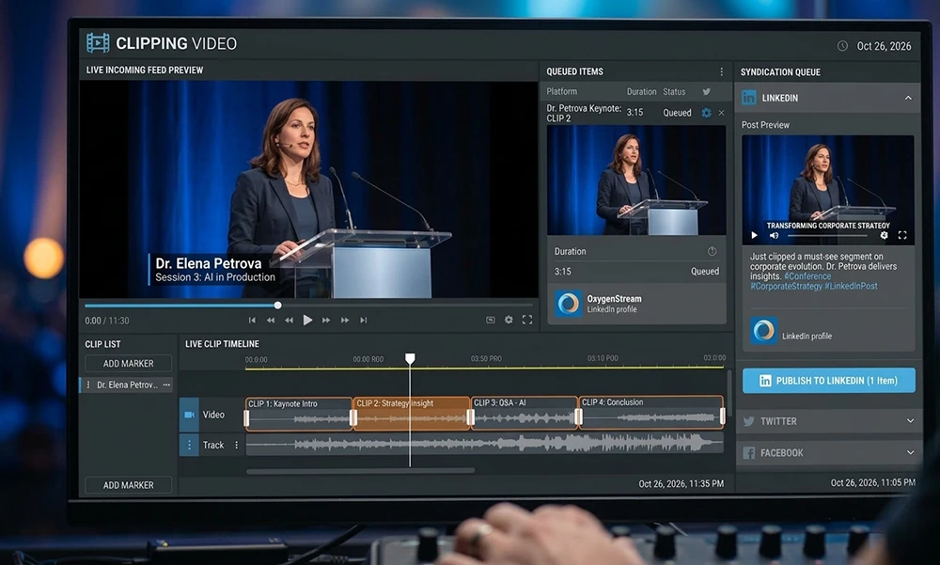Select the Dr. Elena Petrov clip list item
Viewport: 940px width, 565px height.
click(127, 385)
